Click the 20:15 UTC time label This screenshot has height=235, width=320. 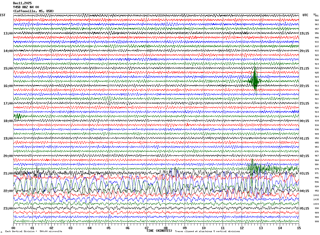pyautogui.click(x=304, y=51)
